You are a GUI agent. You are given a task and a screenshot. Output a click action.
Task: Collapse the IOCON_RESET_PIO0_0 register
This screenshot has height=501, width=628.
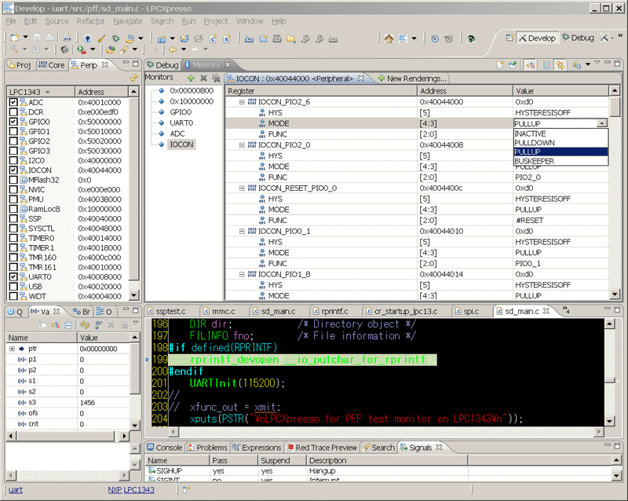[x=242, y=188]
